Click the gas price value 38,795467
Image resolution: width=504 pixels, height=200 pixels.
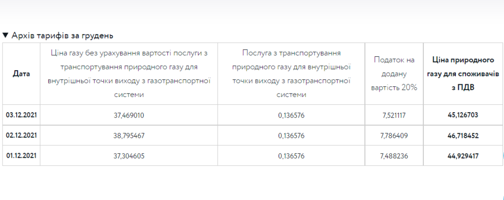pos(129,136)
